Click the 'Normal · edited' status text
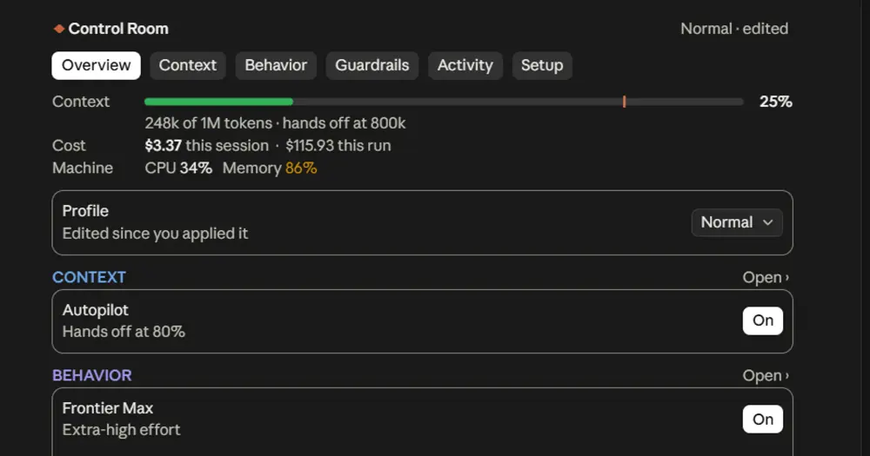This screenshot has height=456, width=870. [734, 29]
